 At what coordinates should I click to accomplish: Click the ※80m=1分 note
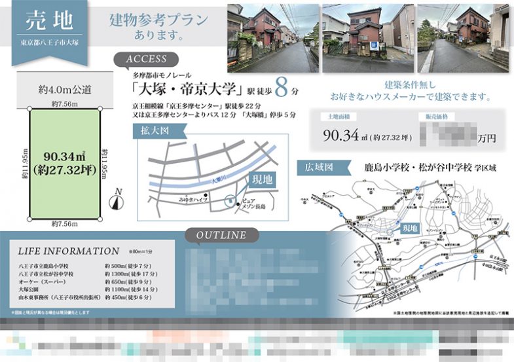(140, 251)
